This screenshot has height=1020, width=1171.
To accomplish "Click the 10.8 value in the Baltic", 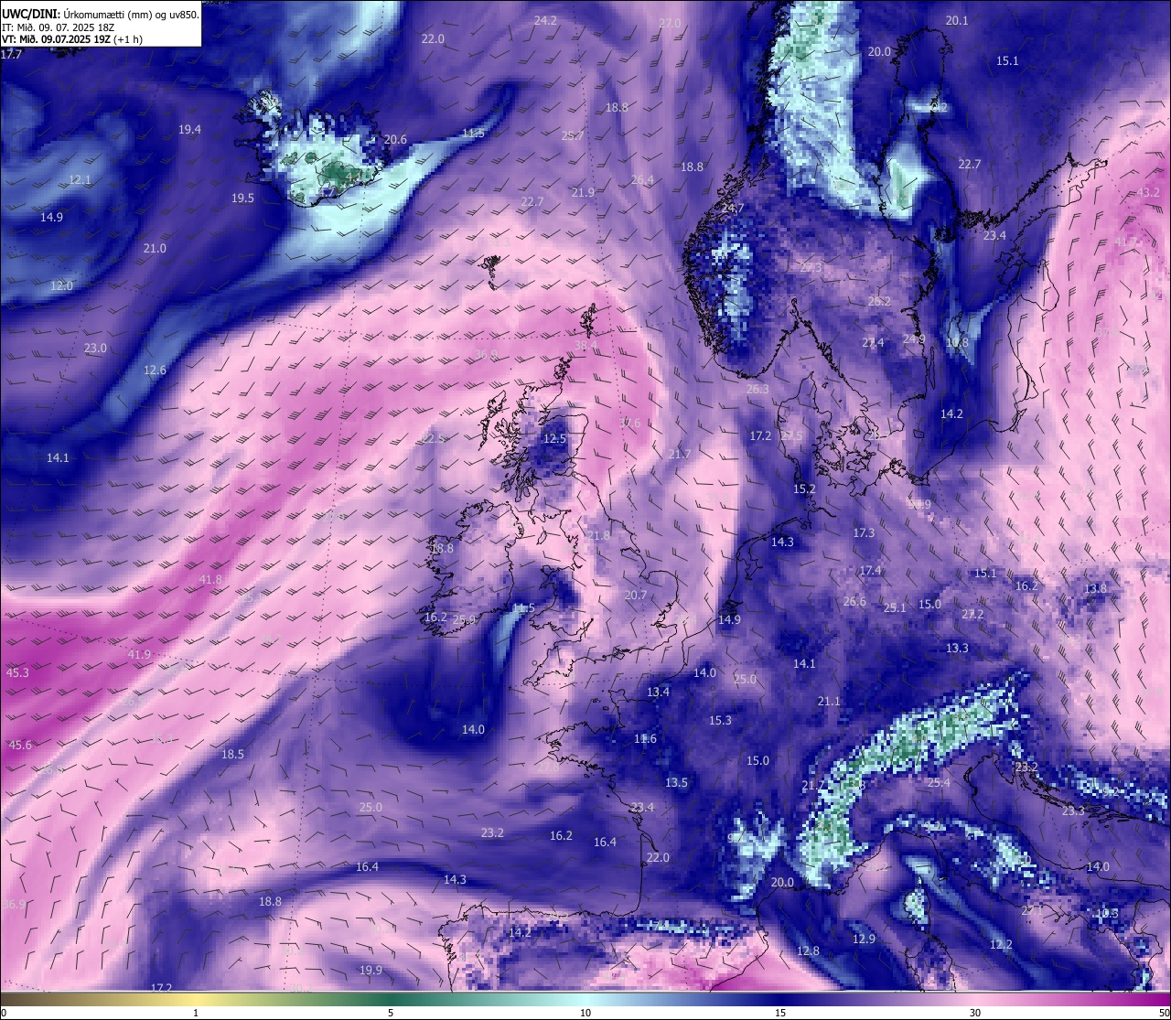I will [x=957, y=343].
